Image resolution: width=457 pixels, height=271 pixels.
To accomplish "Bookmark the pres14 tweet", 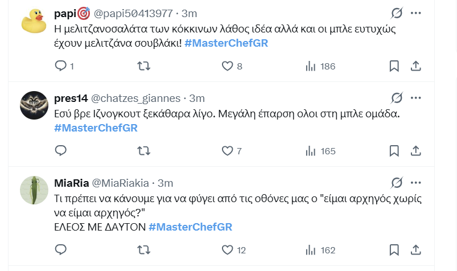I will pos(394,151).
